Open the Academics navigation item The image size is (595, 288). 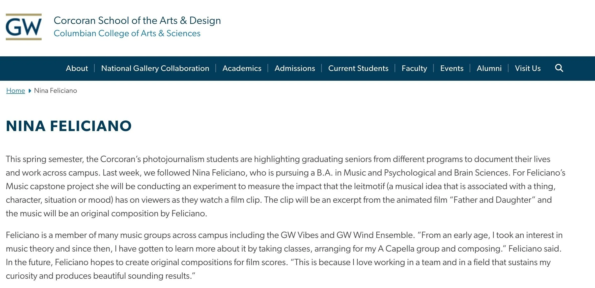pyautogui.click(x=242, y=68)
